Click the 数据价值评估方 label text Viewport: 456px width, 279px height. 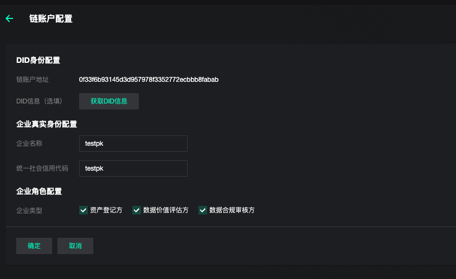[x=166, y=210]
